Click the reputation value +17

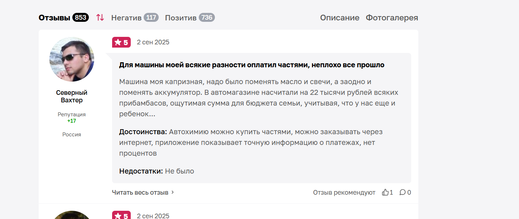point(72,121)
